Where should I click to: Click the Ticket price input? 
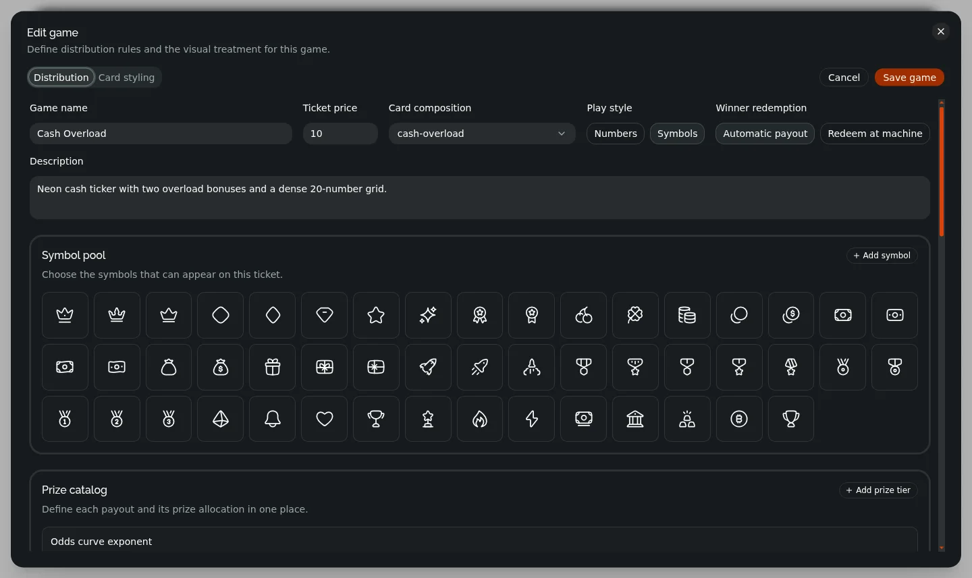(340, 134)
